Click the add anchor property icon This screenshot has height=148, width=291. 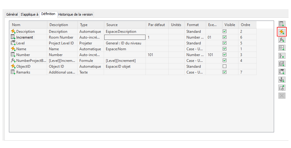[x=282, y=80]
